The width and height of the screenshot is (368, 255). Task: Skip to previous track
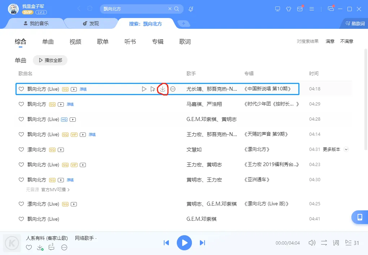coord(166,243)
